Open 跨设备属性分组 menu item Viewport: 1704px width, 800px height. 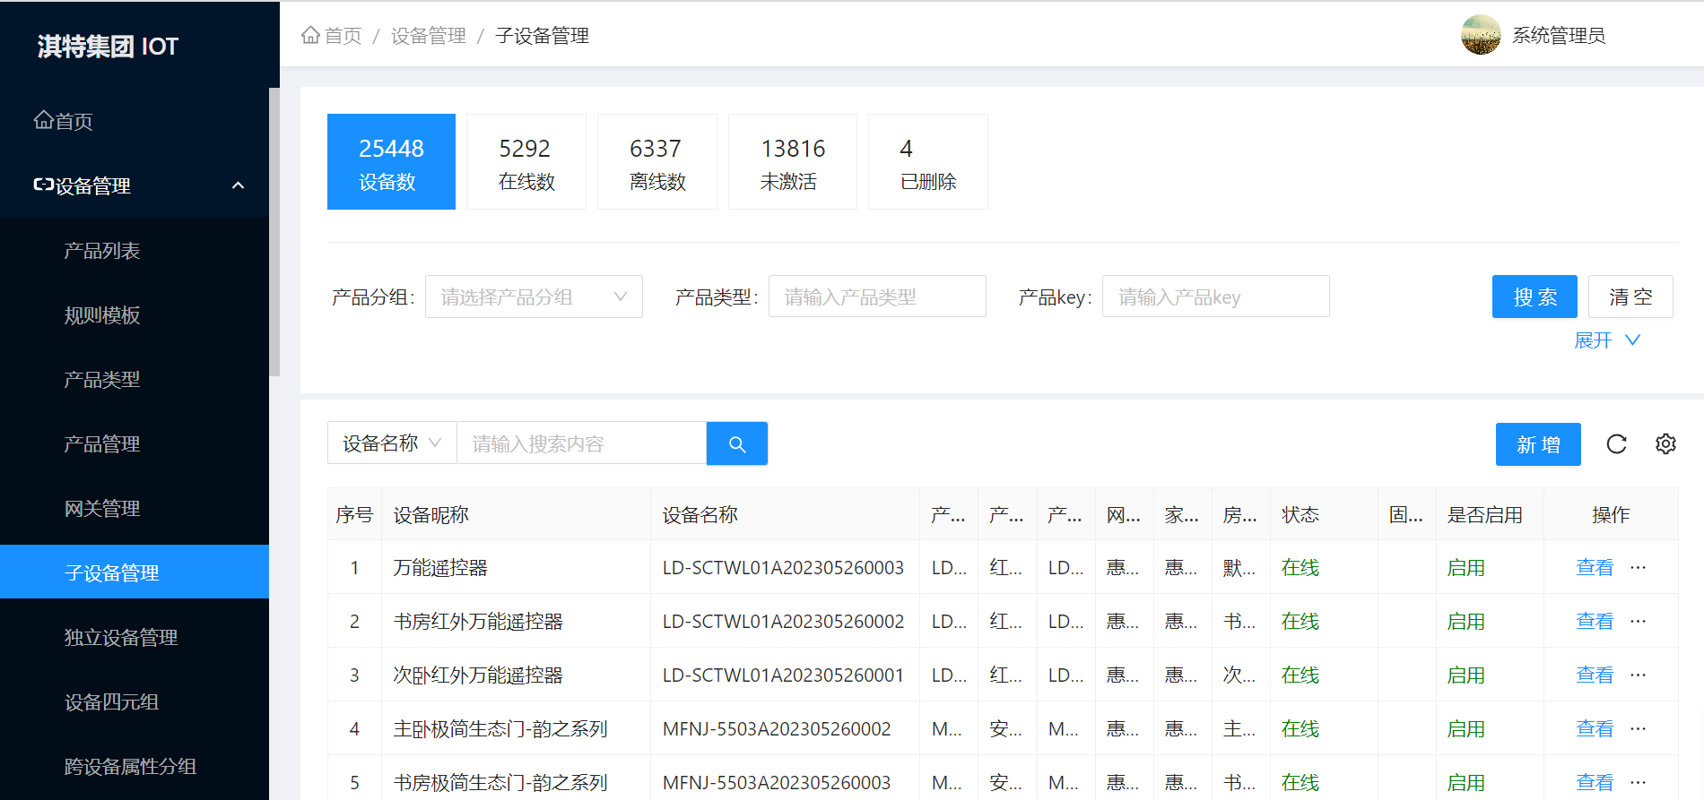pyautogui.click(x=135, y=767)
